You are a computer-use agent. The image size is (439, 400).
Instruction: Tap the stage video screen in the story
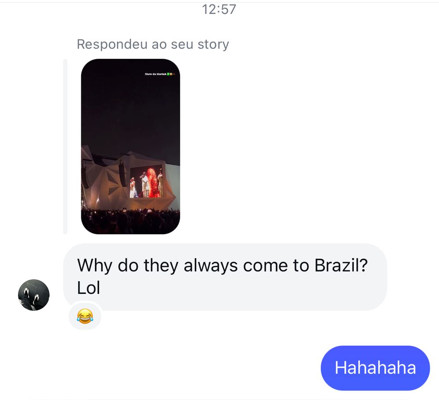coord(146,181)
